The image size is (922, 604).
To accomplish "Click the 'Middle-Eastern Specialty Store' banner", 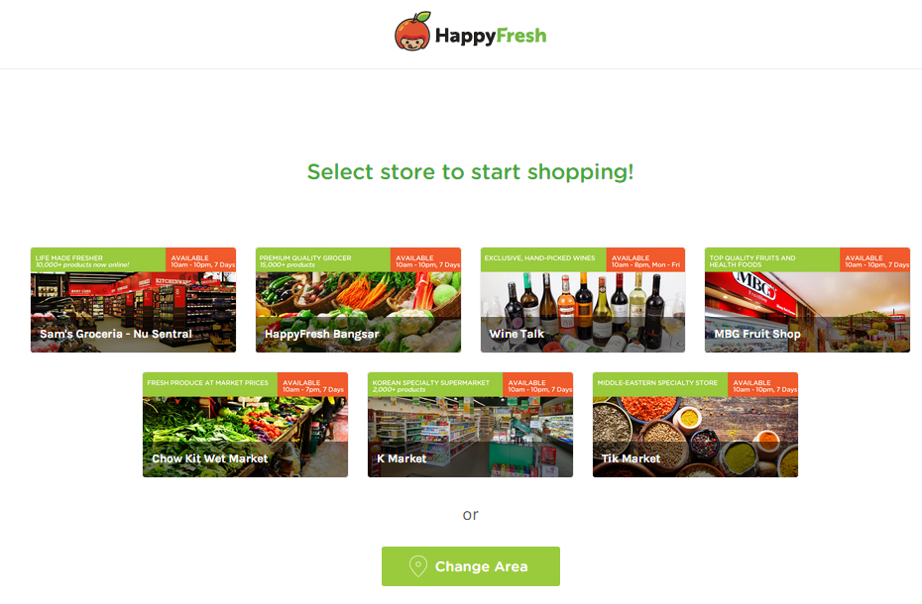I will tap(660, 385).
